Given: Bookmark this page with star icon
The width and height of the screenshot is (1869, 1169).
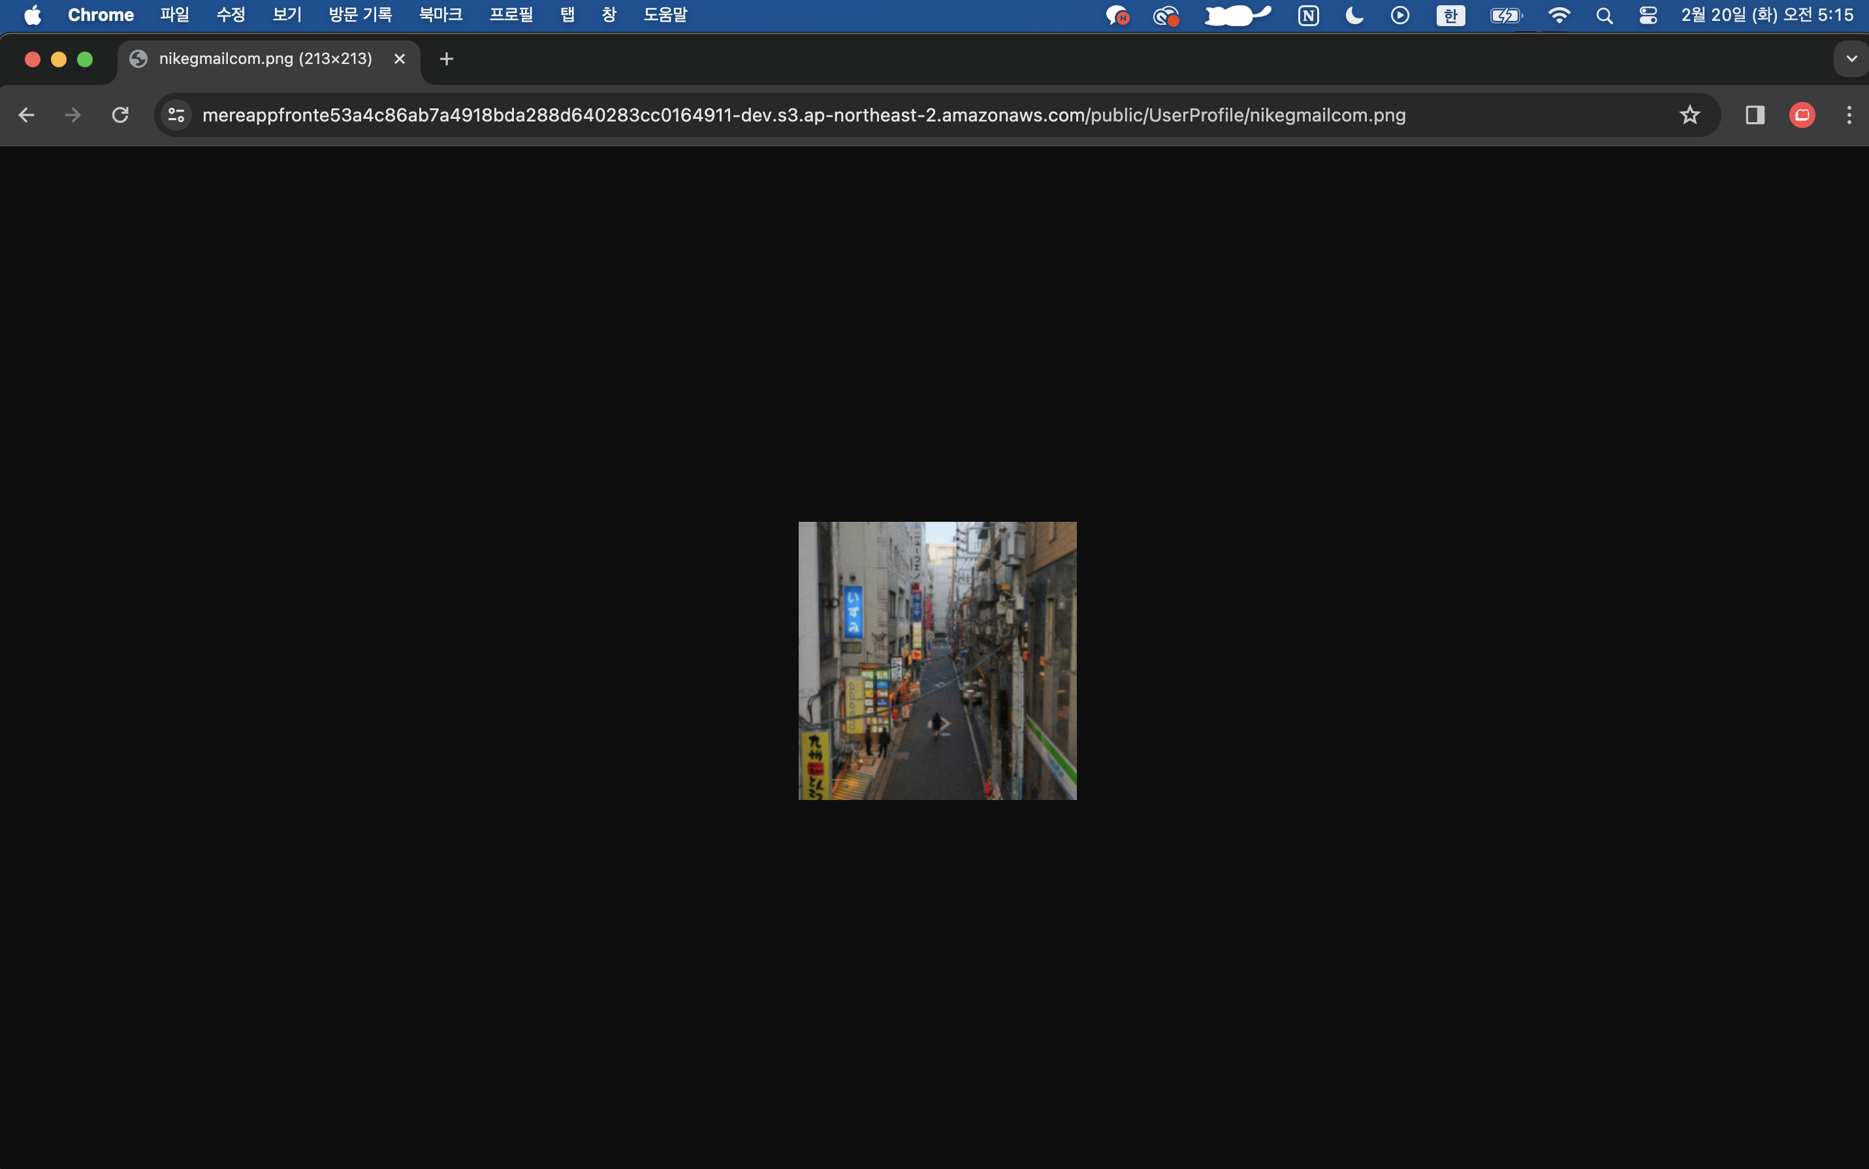Looking at the screenshot, I should coord(1689,115).
